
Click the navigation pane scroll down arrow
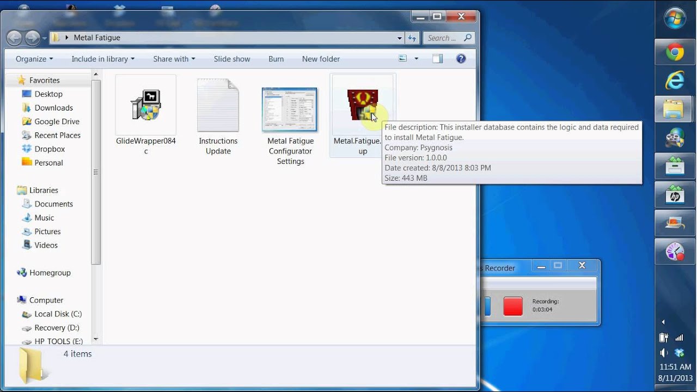coord(96,339)
